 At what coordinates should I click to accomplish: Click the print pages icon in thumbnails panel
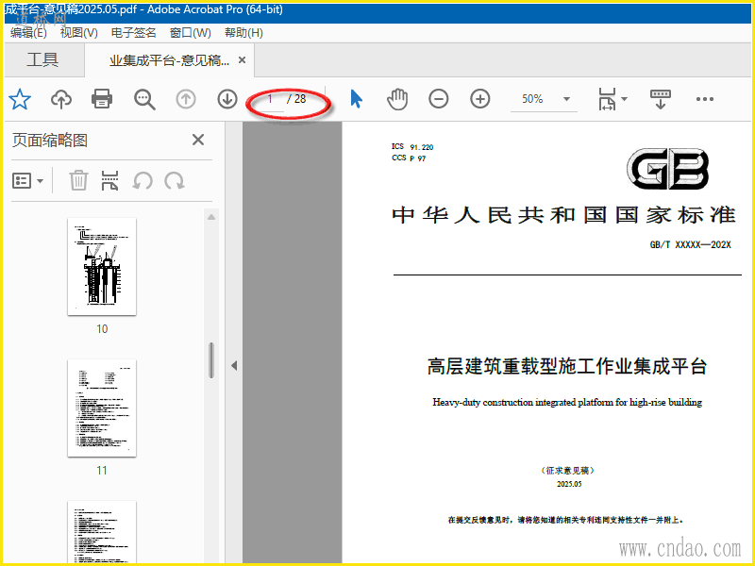(109, 181)
